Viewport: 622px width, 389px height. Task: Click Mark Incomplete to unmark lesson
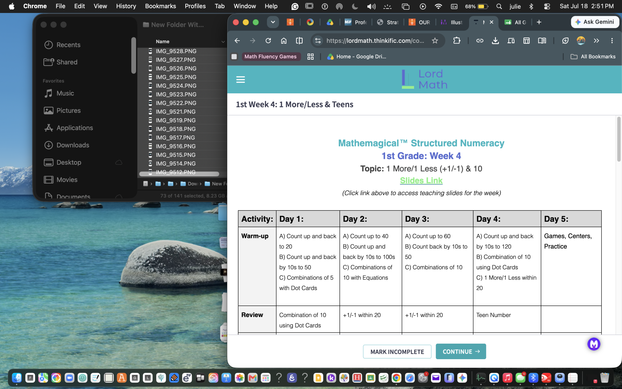[397, 352]
